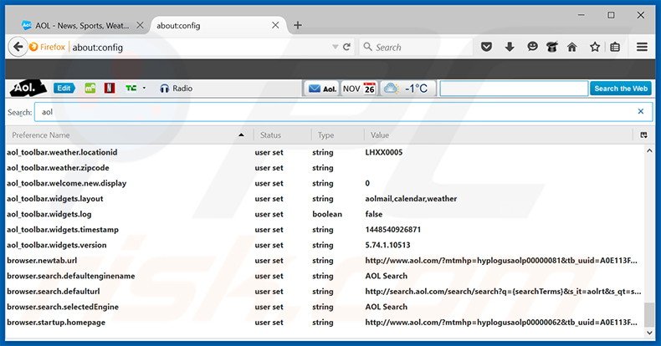Click the weather temperature widget
Screen dimensions: 661x346
click(405, 88)
